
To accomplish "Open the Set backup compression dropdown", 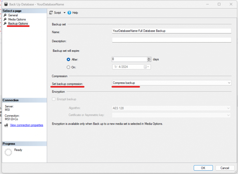I will (229, 83).
